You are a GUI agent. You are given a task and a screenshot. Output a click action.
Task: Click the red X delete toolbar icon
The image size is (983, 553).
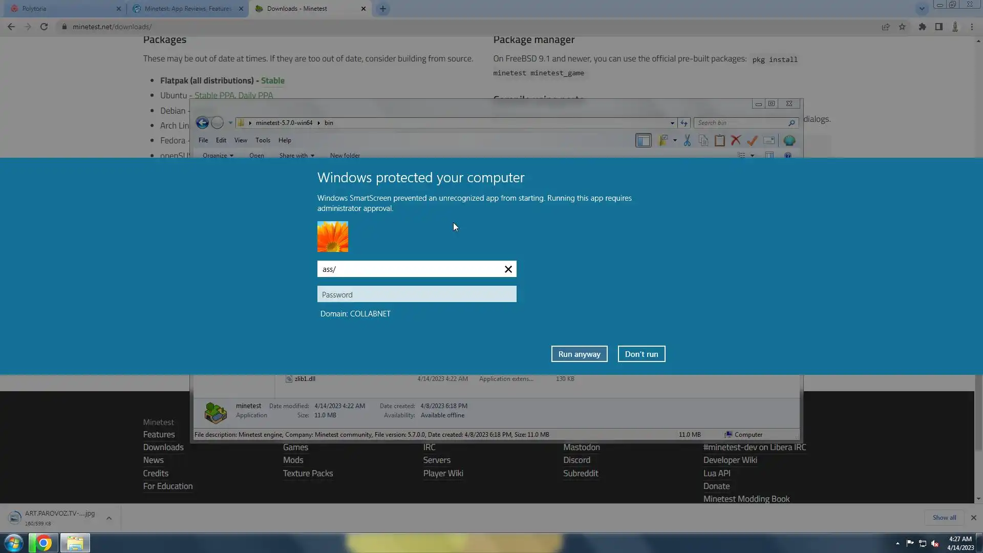[736, 140]
